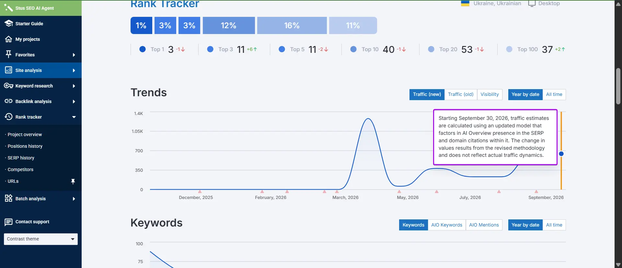Click the 12% distribution bar segment

[229, 26]
